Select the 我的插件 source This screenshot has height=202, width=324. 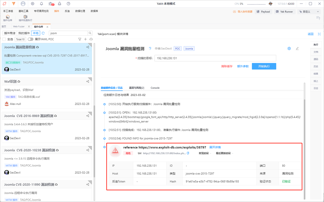(24, 33)
